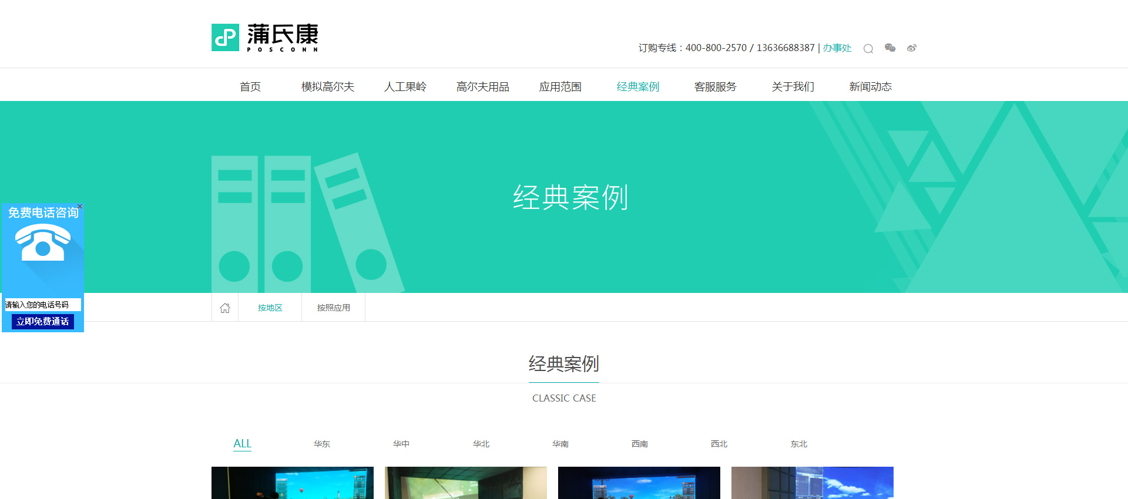Open 模拟高尔夫 navigation item
The image size is (1128, 499).
[x=328, y=87]
